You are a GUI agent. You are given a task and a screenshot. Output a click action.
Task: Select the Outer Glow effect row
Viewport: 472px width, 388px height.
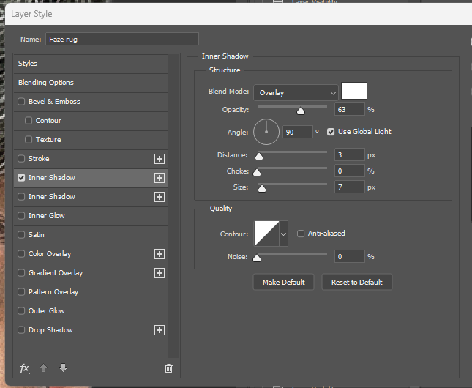(91, 311)
